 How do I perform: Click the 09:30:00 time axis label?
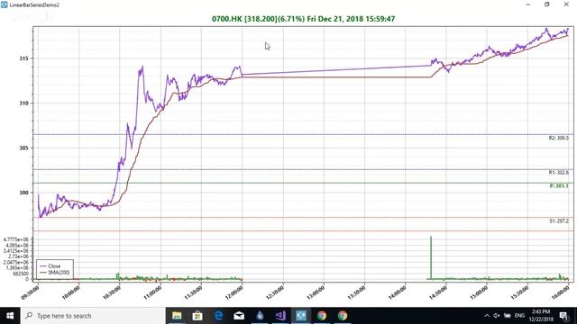(30, 293)
